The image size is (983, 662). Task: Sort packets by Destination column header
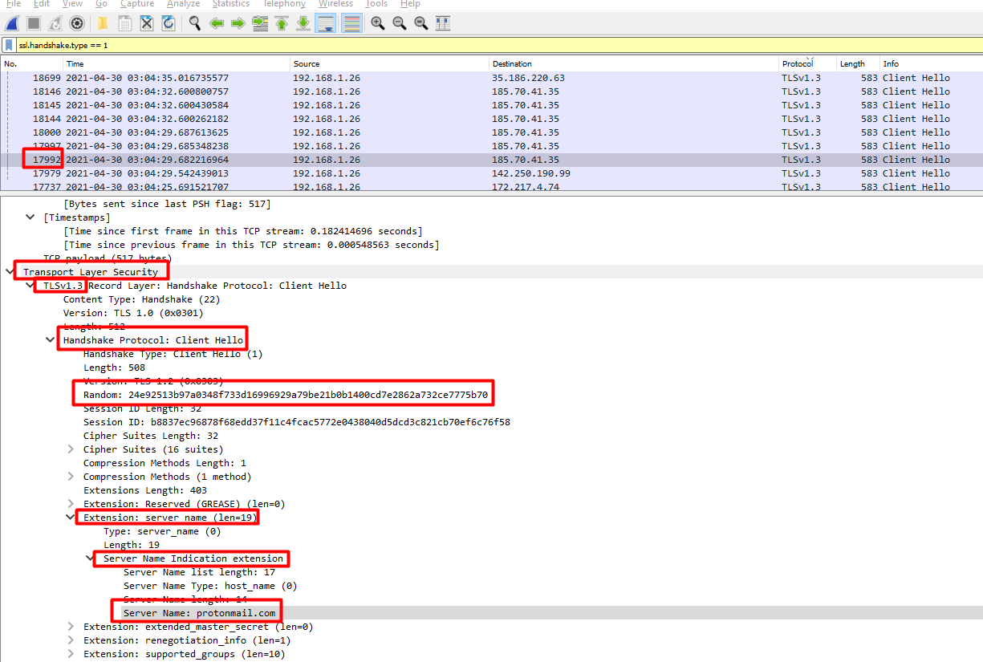pyautogui.click(x=512, y=63)
